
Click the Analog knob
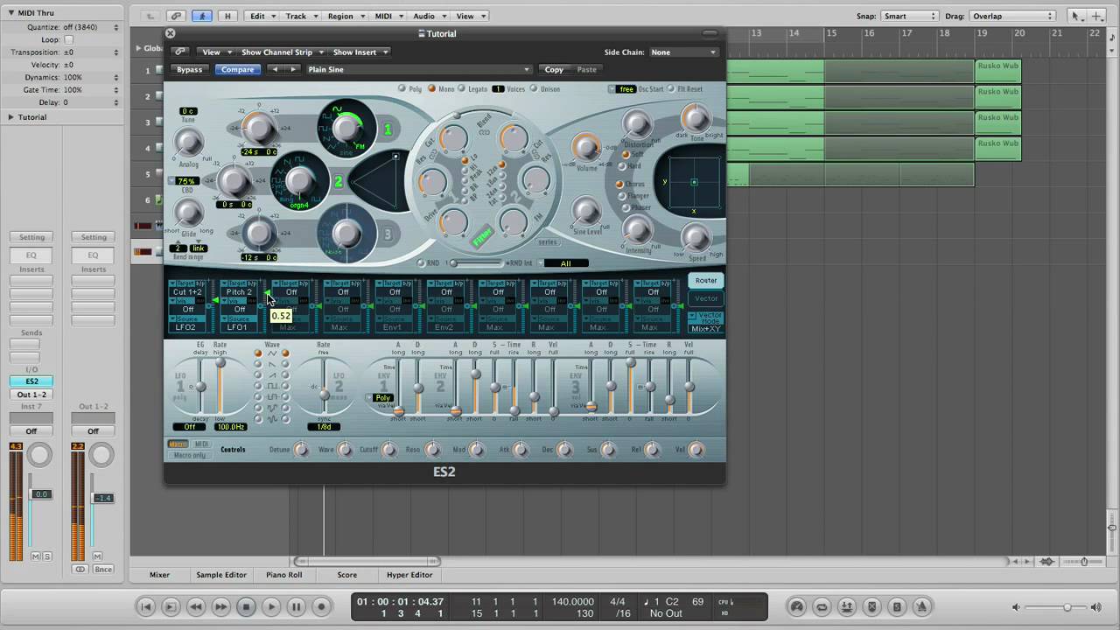coord(188,142)
